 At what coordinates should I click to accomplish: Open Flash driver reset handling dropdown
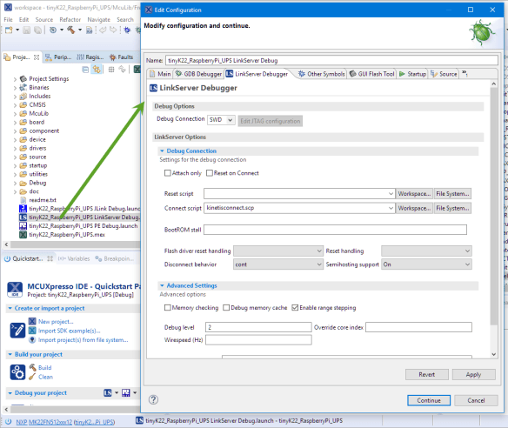[x=278, y=251]
